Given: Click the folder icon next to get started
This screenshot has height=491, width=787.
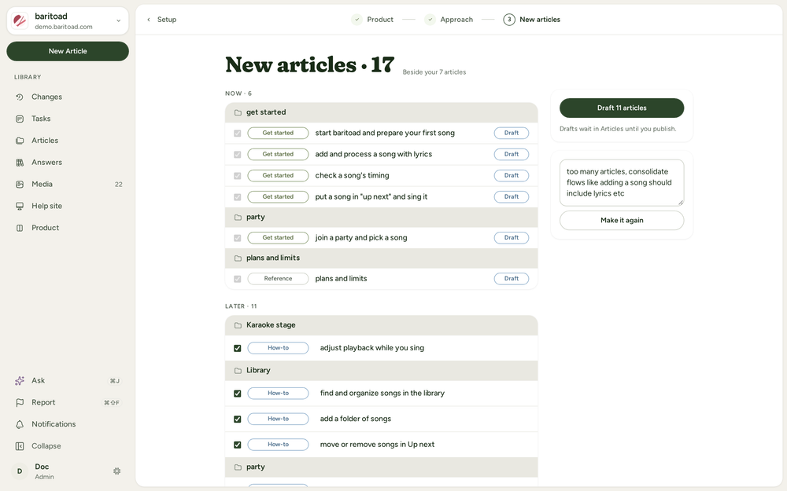Looking at the screenshot, I should tap(238, 112).
